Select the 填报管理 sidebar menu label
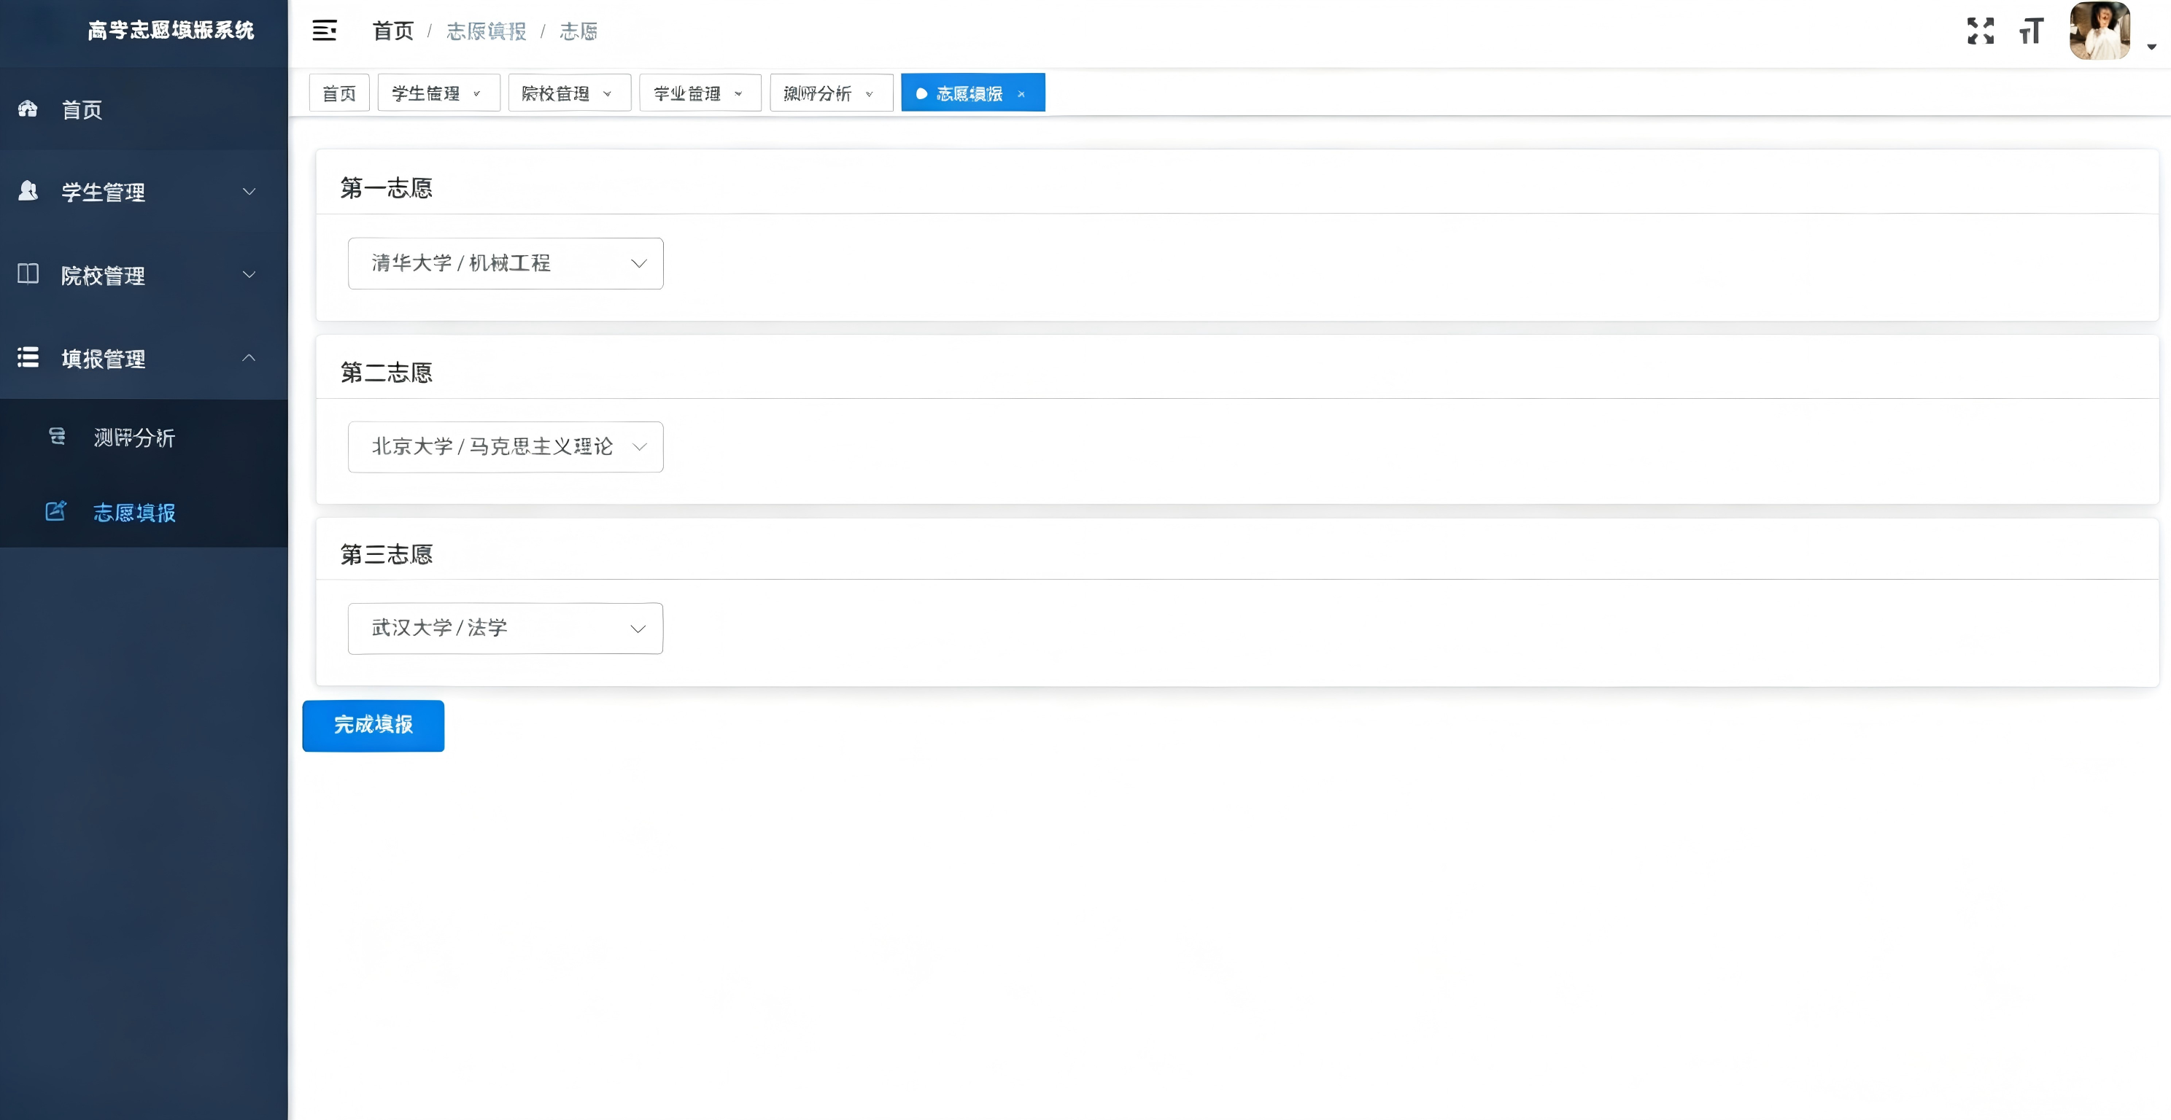The image size is (2171, 1120). click(x=103, y=359)
